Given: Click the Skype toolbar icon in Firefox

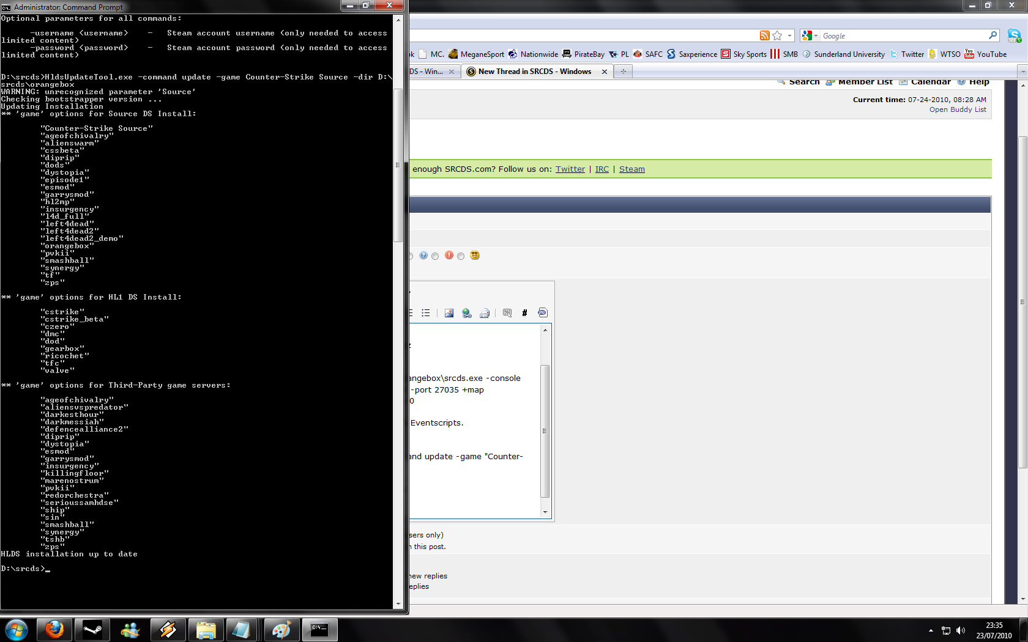Looking at the screenshot, I should 1014,35.
